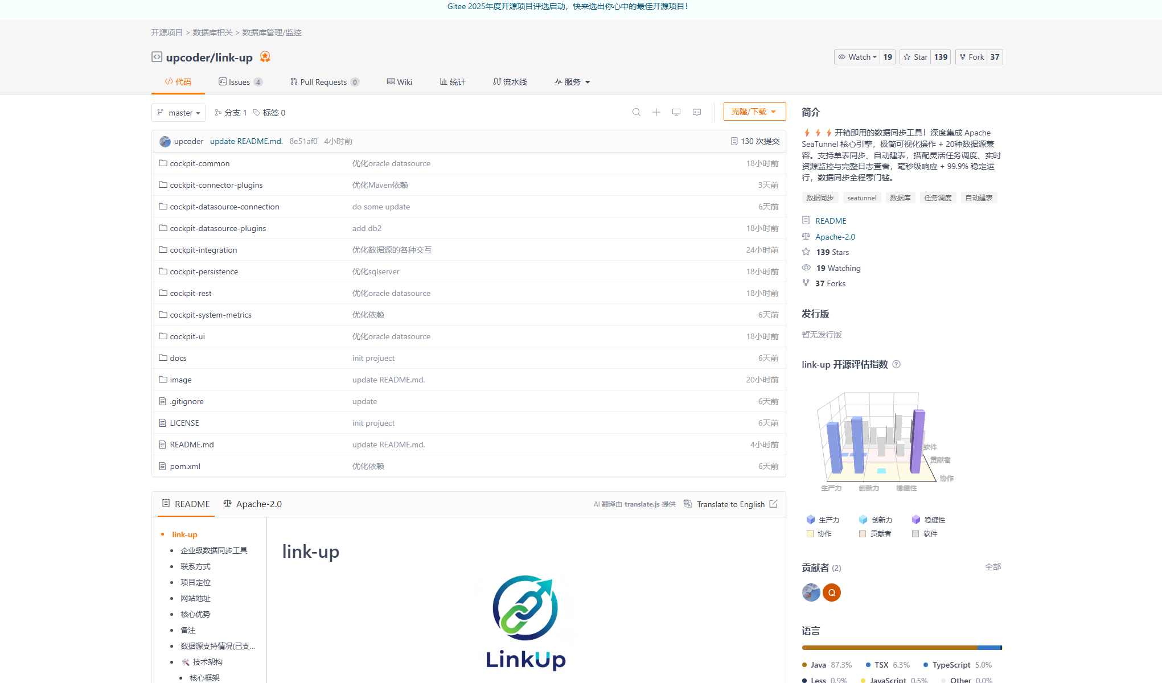Expand the master branch selector
Viewport: 1162px width, 683px height.
(178, 112)
